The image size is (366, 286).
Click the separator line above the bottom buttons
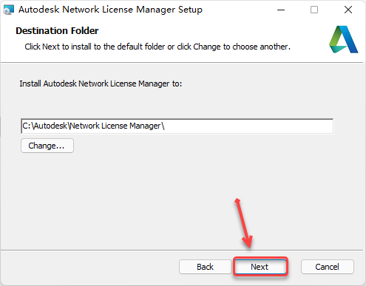click(182, 251)
